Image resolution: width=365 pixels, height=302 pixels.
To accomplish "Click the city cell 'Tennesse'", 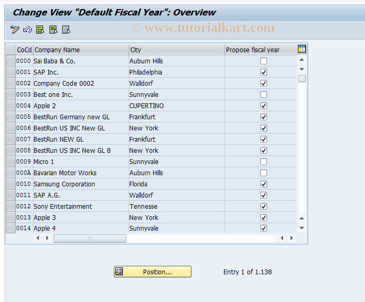I will coord(177,207).
